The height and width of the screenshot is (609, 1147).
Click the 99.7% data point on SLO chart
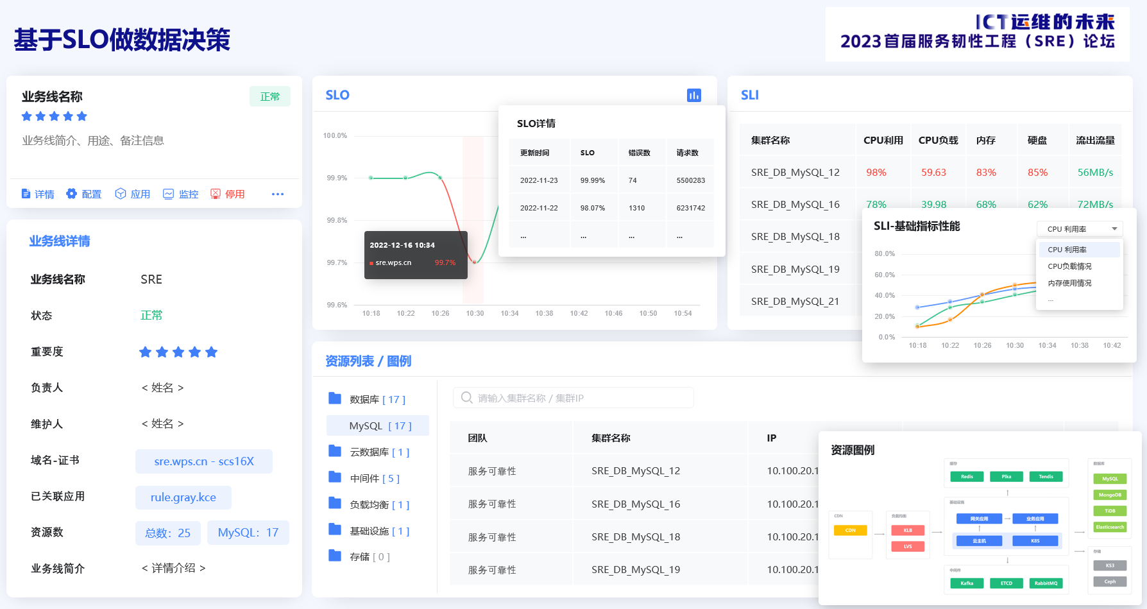[475, 262]
